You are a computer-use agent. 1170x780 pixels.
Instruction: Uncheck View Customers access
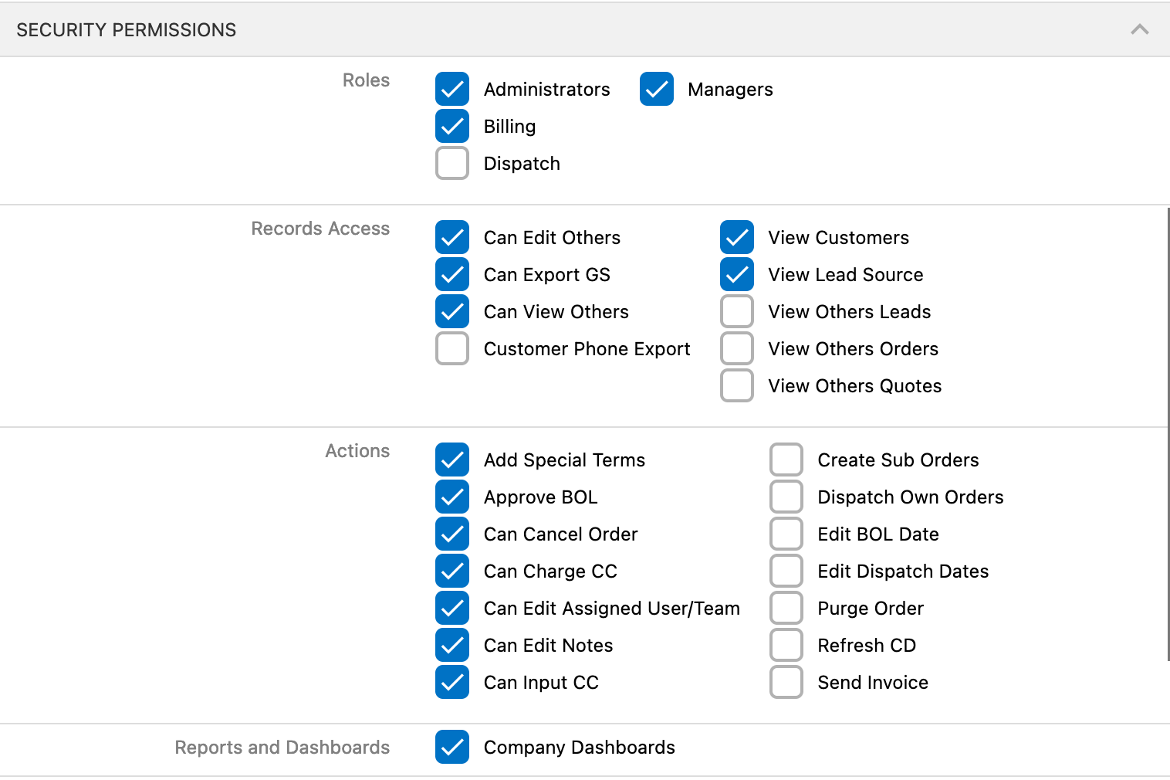[x=736, y=237]
